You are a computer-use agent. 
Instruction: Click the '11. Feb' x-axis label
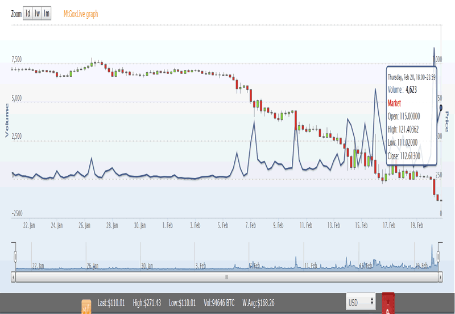pos(306,225)
